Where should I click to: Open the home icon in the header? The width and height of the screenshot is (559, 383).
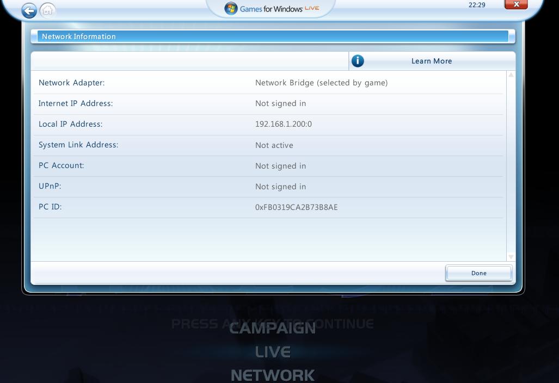47,10
